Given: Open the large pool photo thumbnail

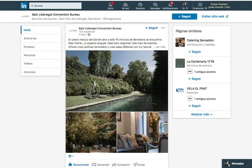Looking at the screenshot, I should (x=117, y=81).
